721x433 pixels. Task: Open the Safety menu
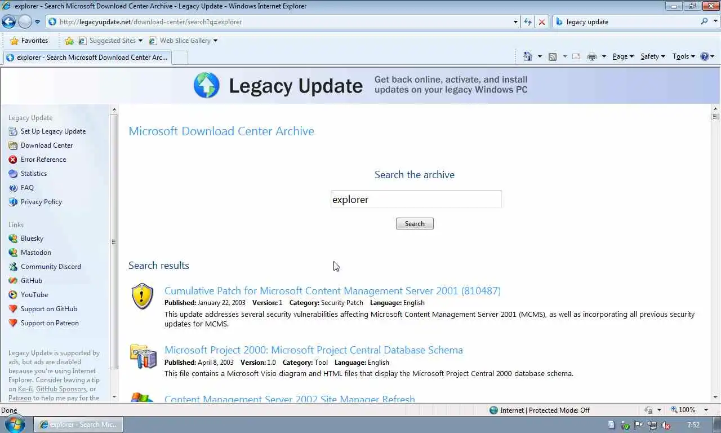click(x=653, y=56)
